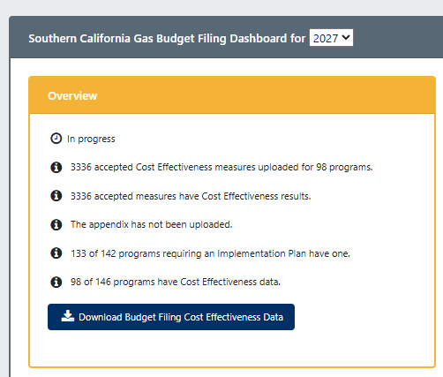Click the 3336 measures uploaded for 98 programs text
This screenshot has width=443, height=377.
[221, 167]
